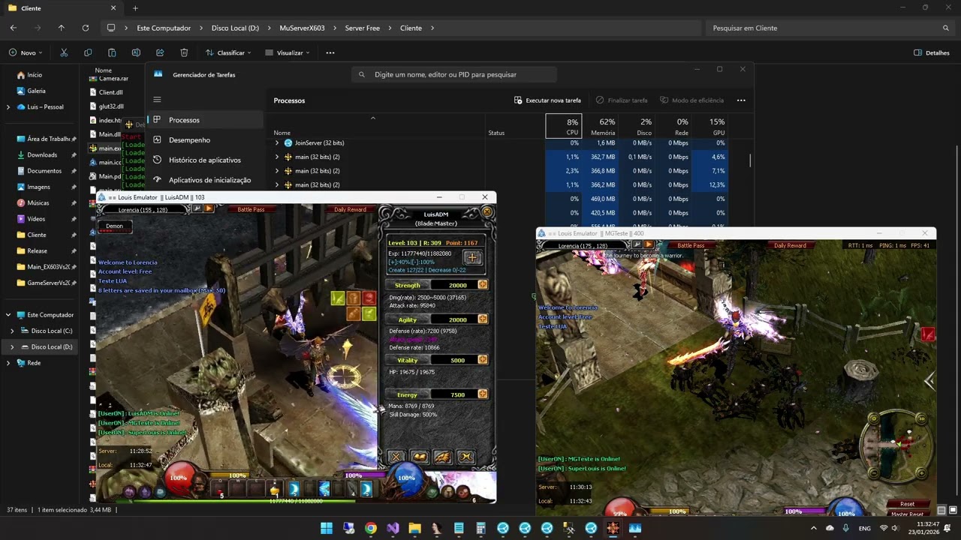Toggle Modo de eficiência in Task Manager
This screenshot has height=540, width=961.
coord(691,100)
